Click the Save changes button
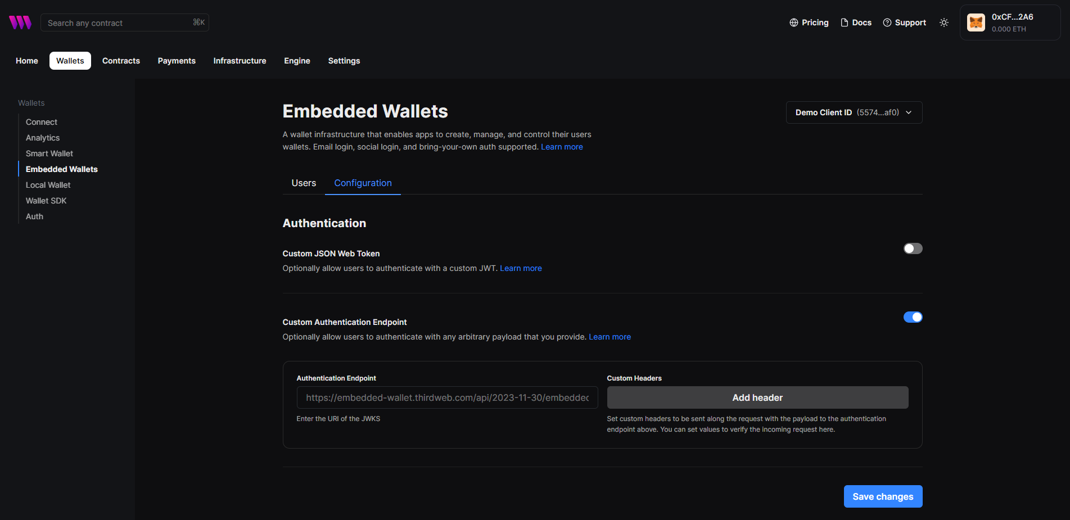This screenshot has height=520, width=1070. pos(882,496)
